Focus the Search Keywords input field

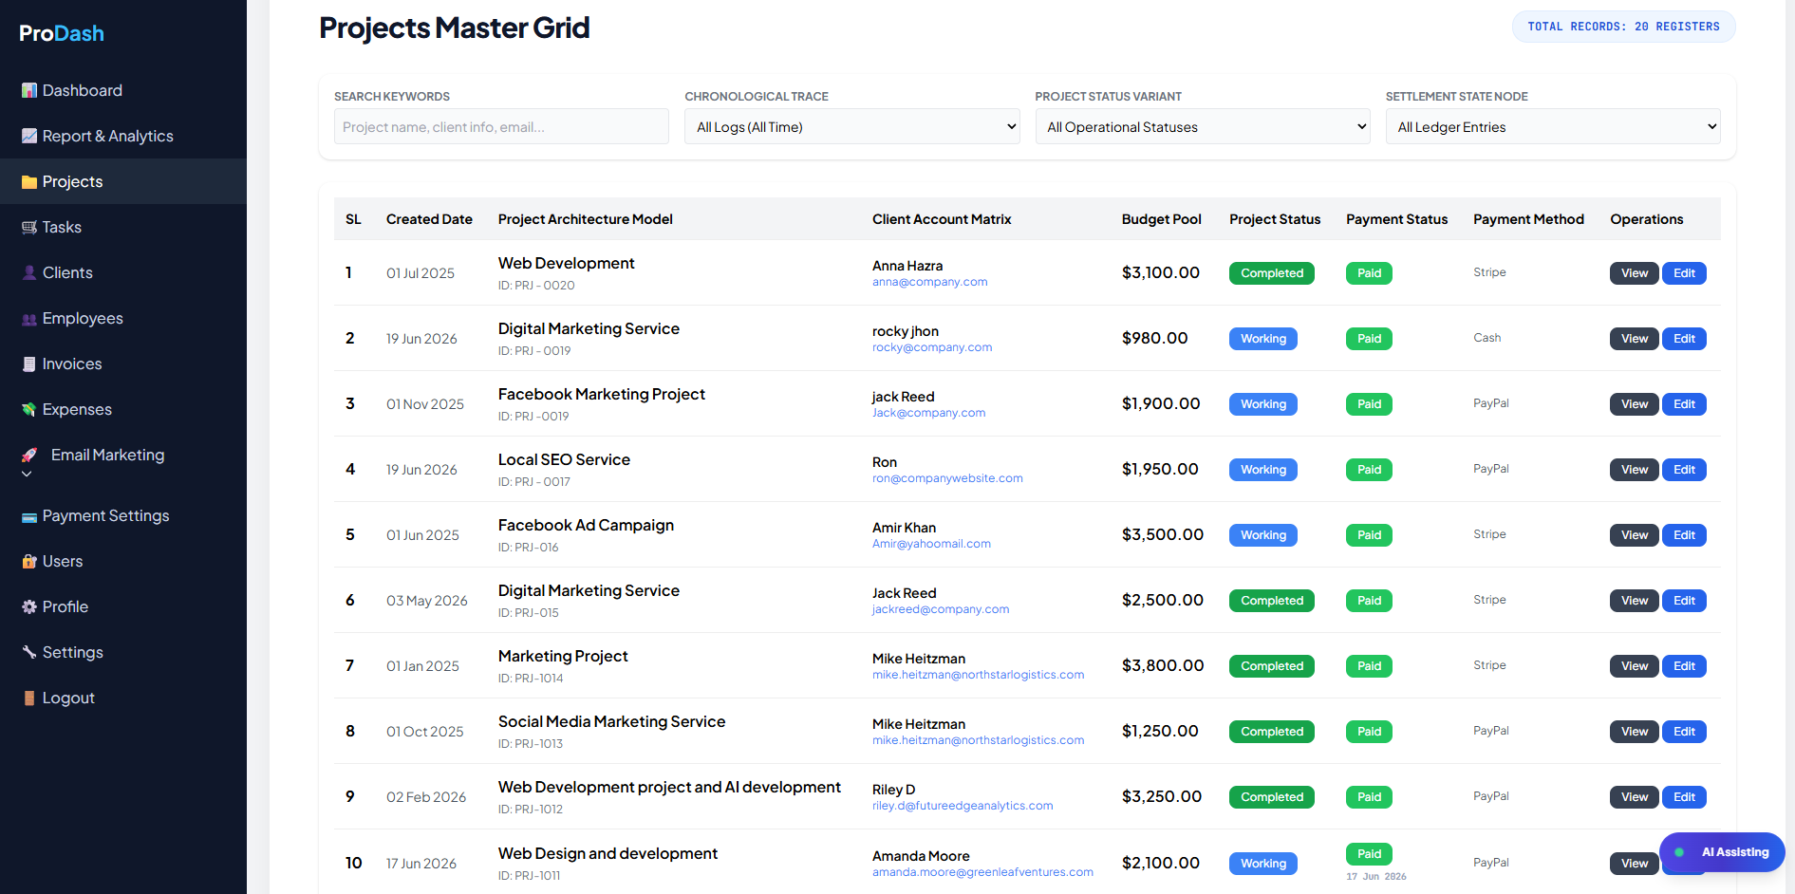501,126
